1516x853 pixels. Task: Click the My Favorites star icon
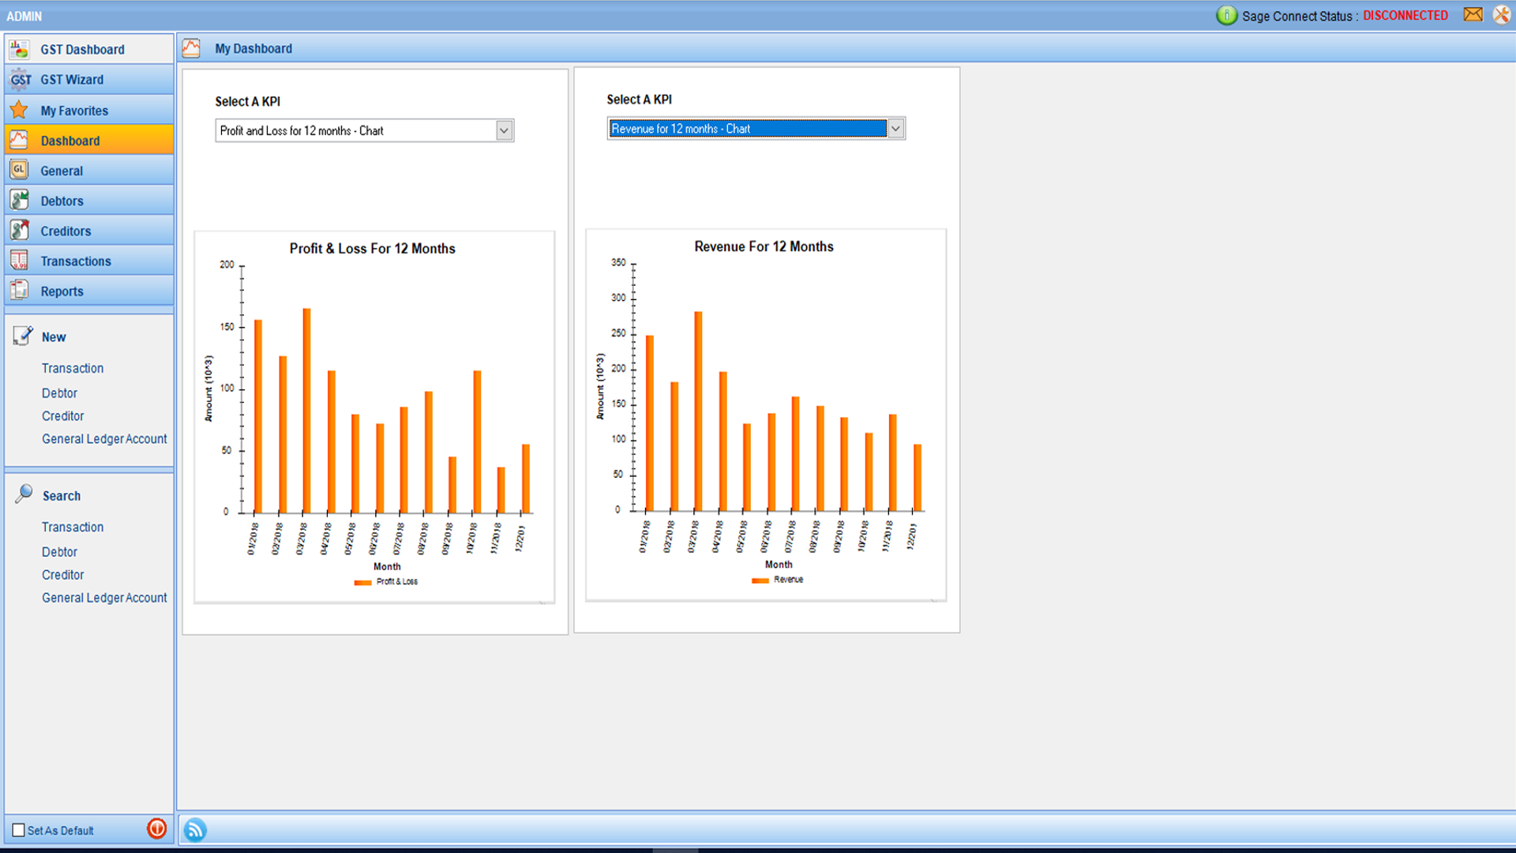click(x=20, y=110)
